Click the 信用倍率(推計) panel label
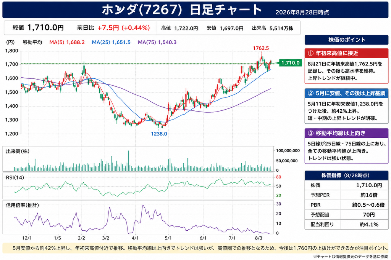The height and width of the screenshot is (260, 391). tap(23, 205)
